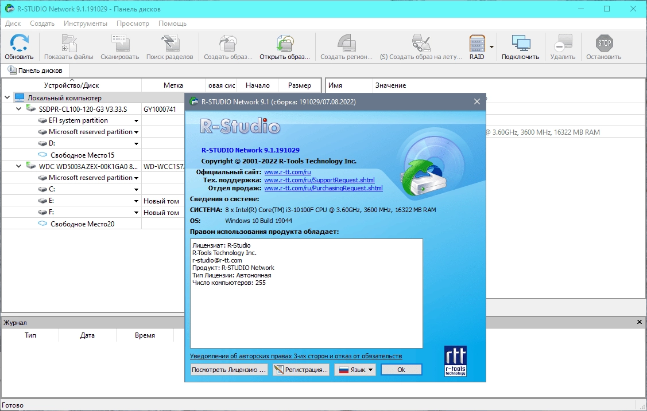This screenshot has height=411, width=647.
Task: Open the Создать menu
Action: tap(42, 24)
